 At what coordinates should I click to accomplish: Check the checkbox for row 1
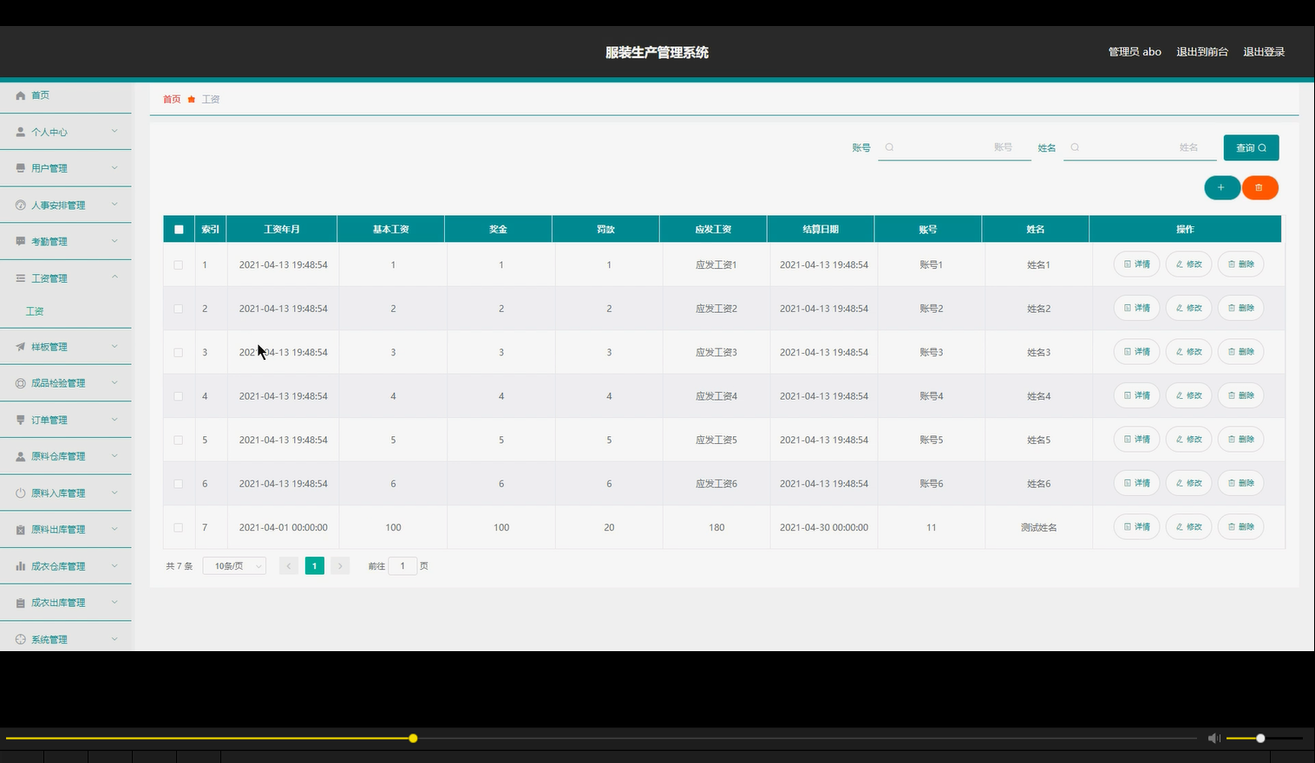179,265
